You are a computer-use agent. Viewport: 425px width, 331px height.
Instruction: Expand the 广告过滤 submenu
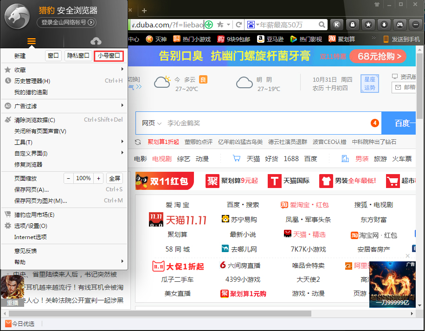27,106
